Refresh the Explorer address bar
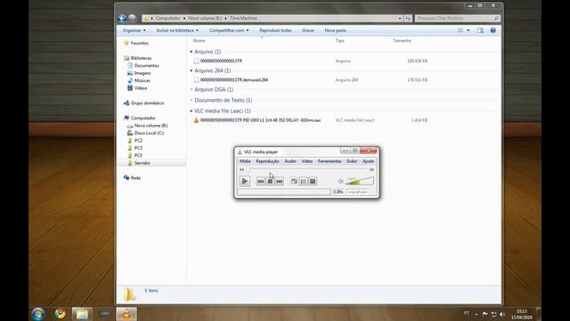Image resolution: width=570 pixels, height=321 pixels. [x=408, y=18]
